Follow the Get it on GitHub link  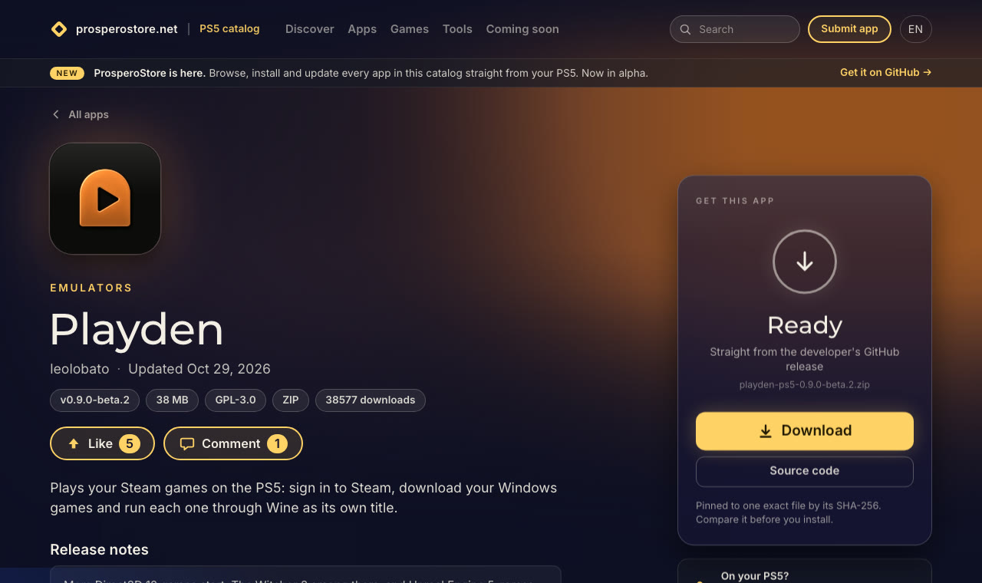pos(886,73)
